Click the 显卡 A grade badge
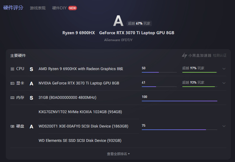 pyautogui.click(x=31, y=83)
